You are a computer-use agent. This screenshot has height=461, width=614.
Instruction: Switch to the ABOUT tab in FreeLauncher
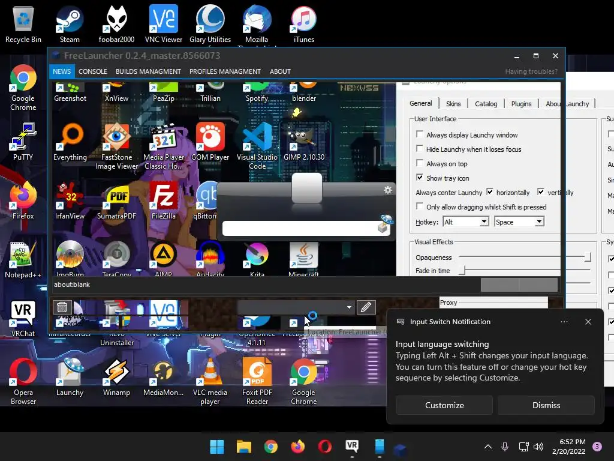click(x=280, y=71)
